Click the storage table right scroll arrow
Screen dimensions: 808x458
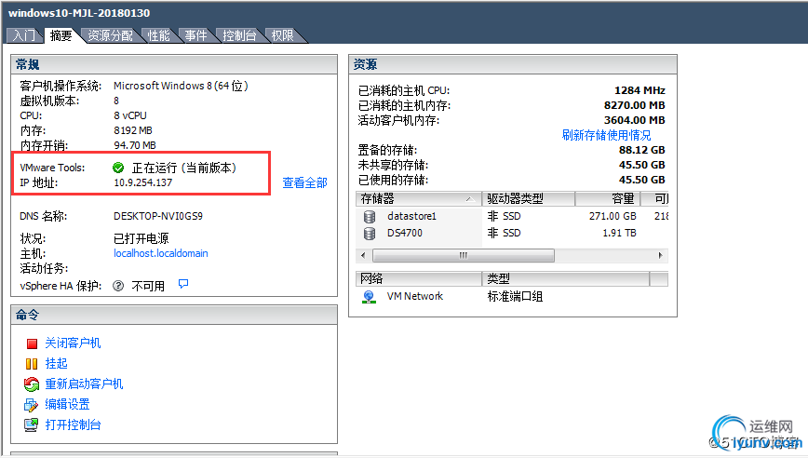point(661,256)
